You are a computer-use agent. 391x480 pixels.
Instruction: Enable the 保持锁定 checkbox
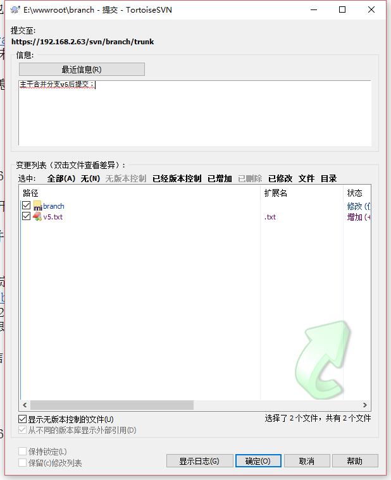pyautogui.click(x=22, y=452)
